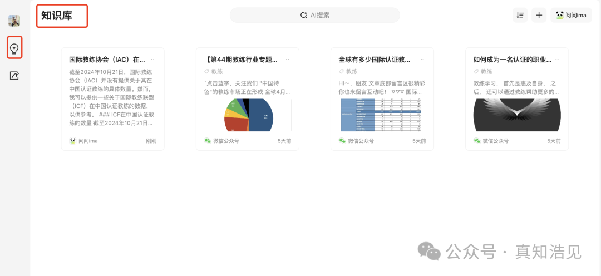Click the AI search refresh icon
Image resolution: width=601 pixels, height=276 pixels.
[304, 15]
